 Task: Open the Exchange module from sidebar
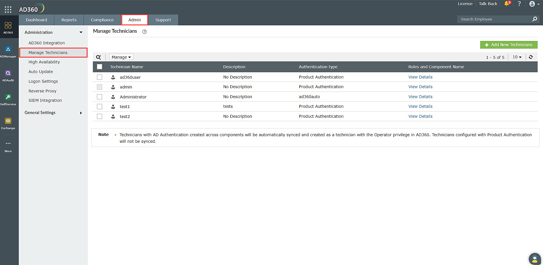pyautogui.click(x=8, y=122)
